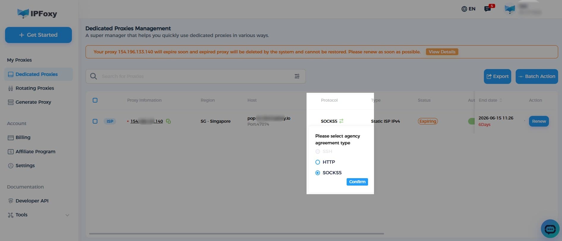The width and height of the screenshot is (562, 241).
Task: Open Billing in the sidebar
Action: [23, 137]
